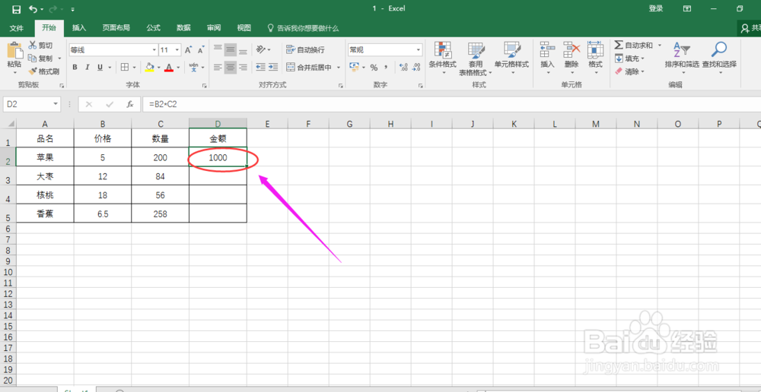Open Sort and Filter menu
The height and width of the screenshot is (392, 761).
(682, 58)
